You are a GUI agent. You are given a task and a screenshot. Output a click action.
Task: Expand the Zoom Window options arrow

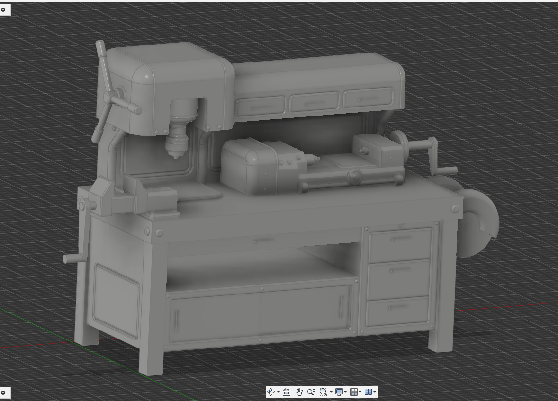tap(331, 392)
